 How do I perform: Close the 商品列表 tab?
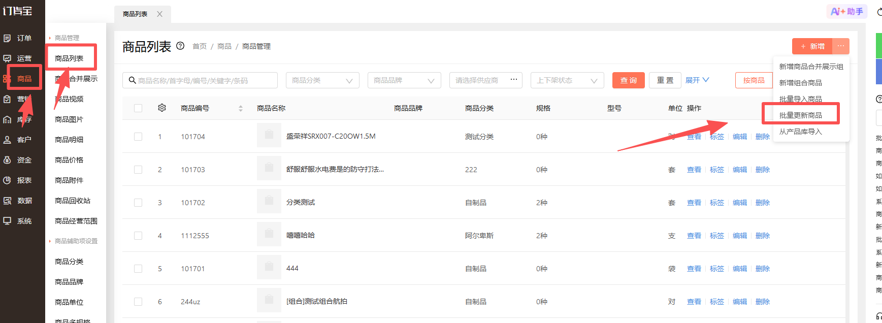point(159,14)
